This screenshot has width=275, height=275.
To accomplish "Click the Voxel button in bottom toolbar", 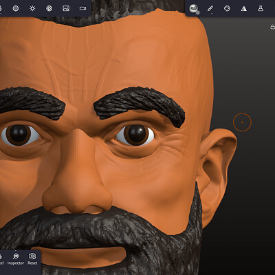I will coord(1,259).
